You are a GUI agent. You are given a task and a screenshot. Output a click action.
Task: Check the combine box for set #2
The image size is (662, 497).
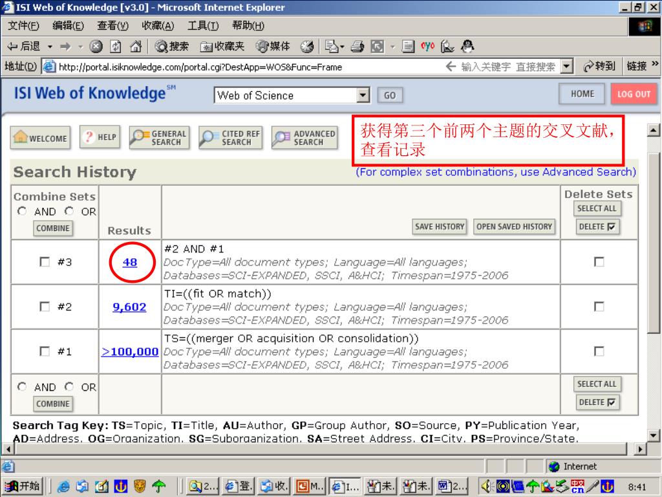[x=45, y=306]
